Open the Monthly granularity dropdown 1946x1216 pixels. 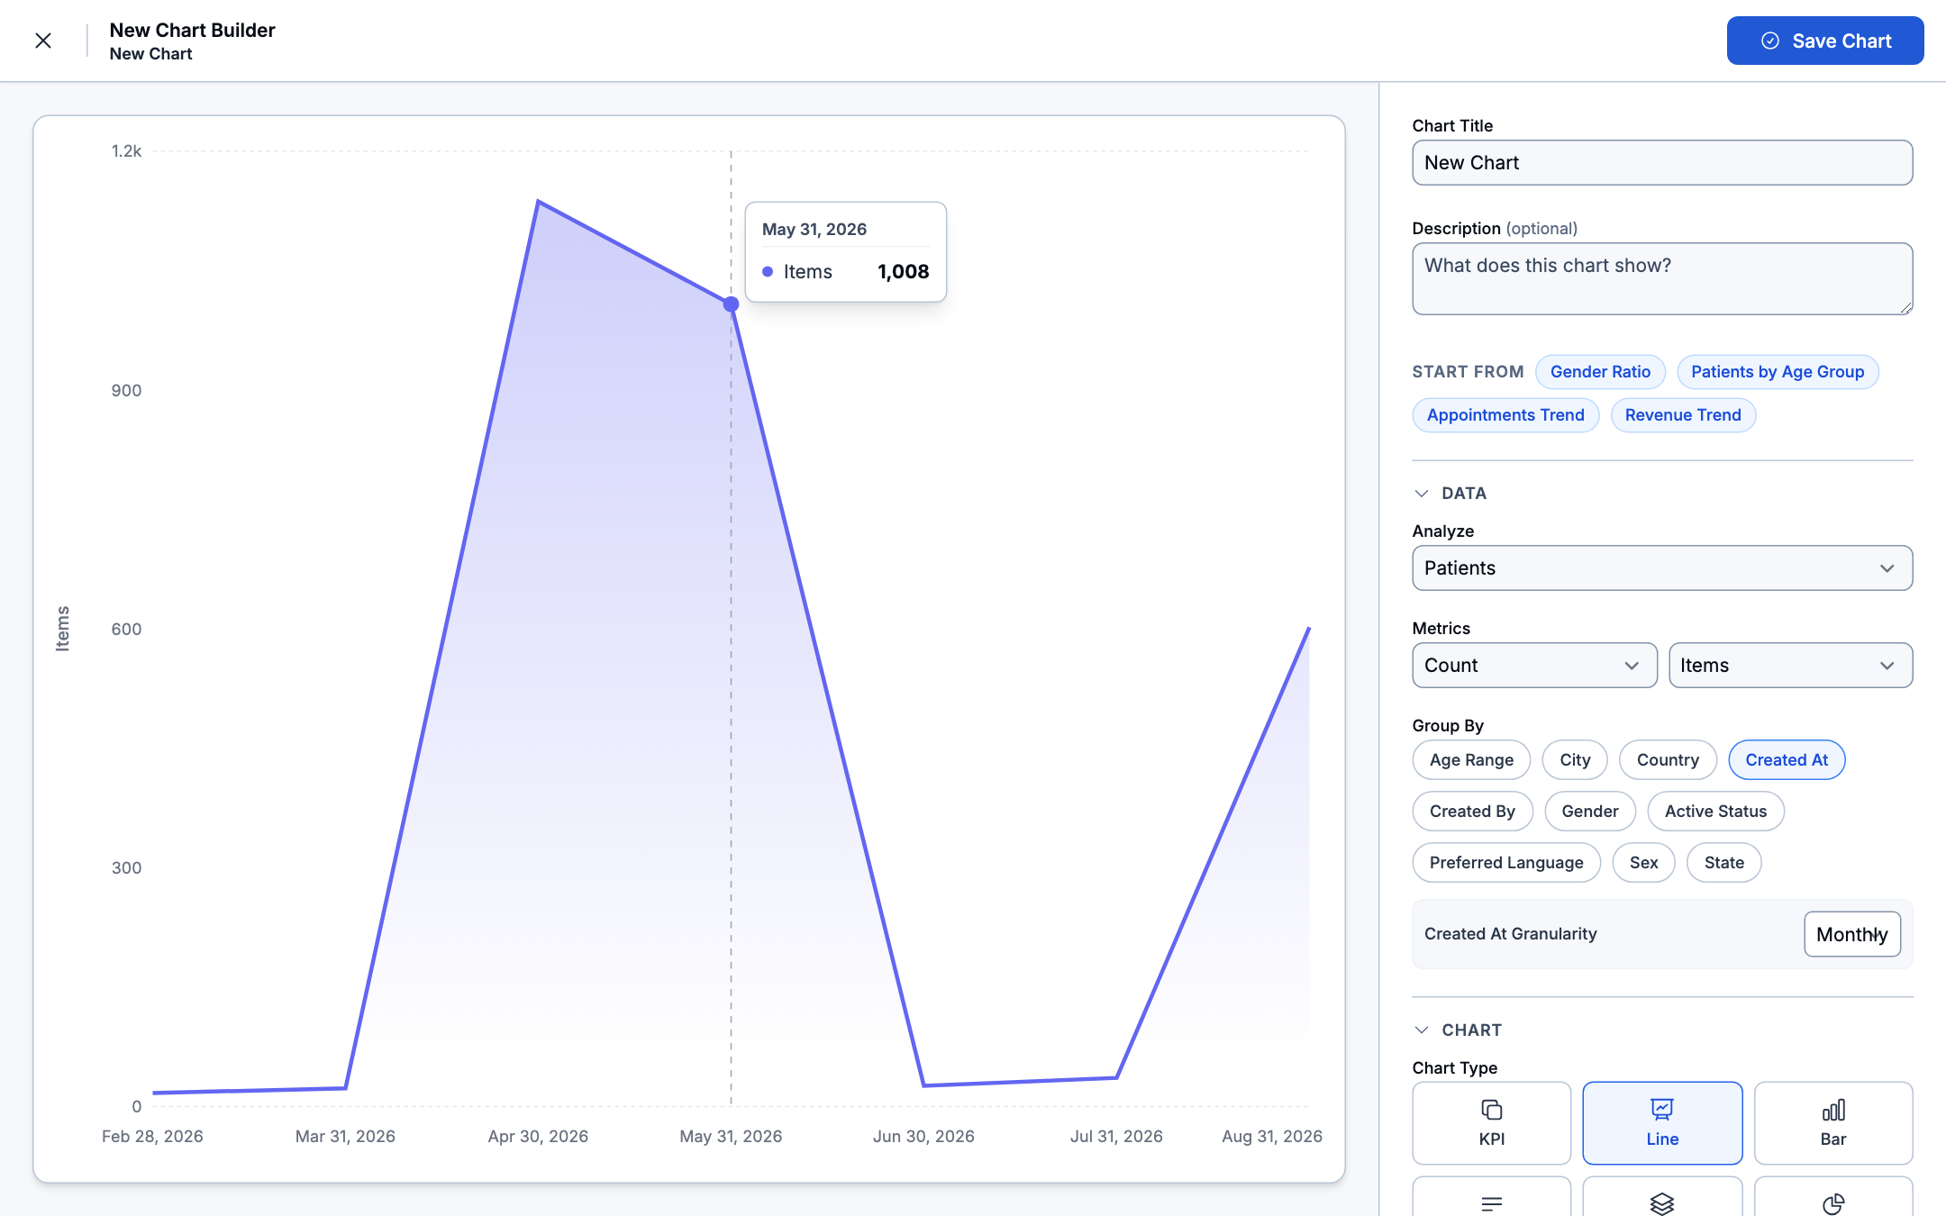tap(1852, 934)
